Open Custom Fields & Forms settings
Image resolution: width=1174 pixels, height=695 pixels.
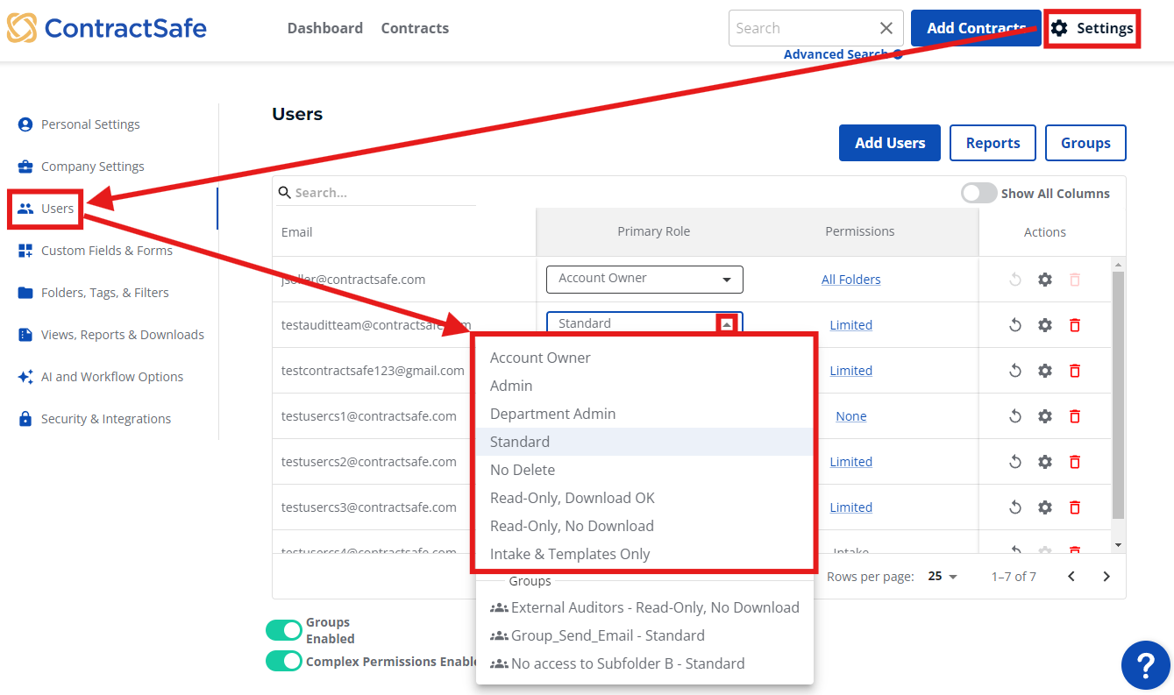(x=106, y=250)
